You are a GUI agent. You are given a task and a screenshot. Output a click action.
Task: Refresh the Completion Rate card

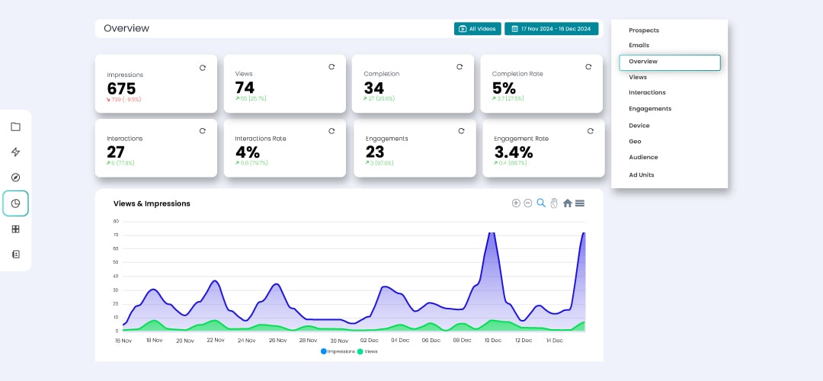tap(588, 67)
